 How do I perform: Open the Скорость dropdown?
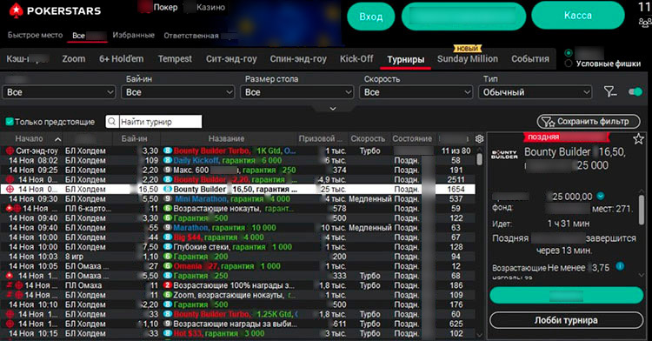pyautogui.click(x=416, y=92)
